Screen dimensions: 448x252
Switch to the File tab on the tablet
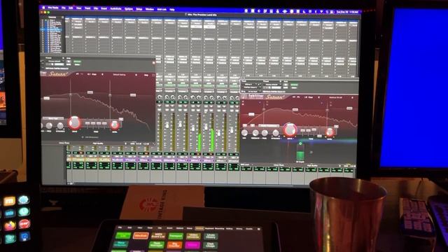point(120,227)
